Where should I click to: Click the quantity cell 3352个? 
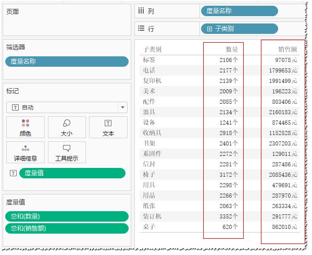(229, 216)
